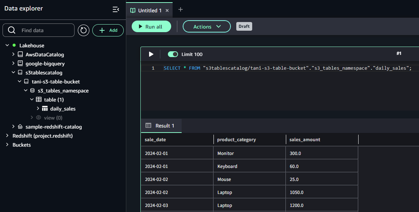
Task: Click the google-bigquery catalog icon
Action: click(20, 64)
